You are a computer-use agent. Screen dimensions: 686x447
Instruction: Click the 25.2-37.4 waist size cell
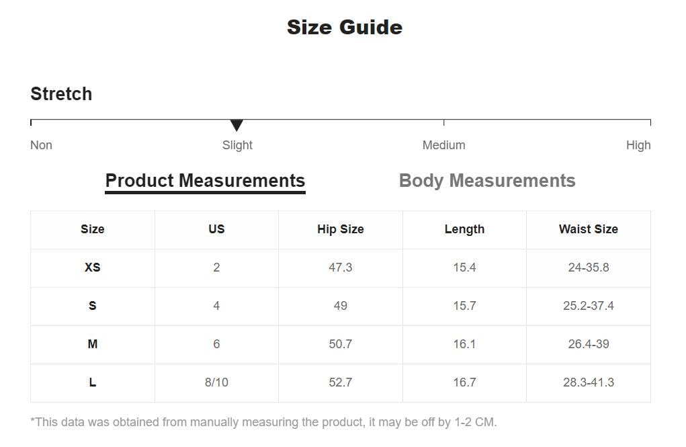pos(588,306)
